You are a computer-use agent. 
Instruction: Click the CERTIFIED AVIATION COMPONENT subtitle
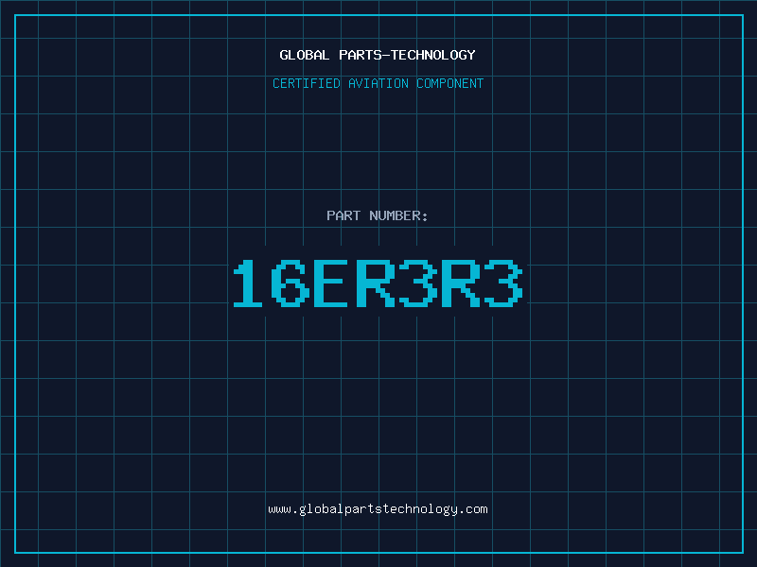378,83
